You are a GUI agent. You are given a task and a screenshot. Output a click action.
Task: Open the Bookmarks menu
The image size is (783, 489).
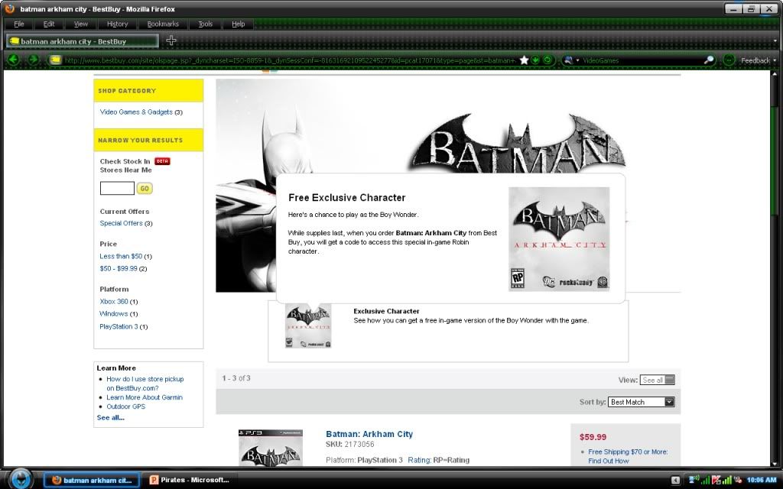[162, 24]
